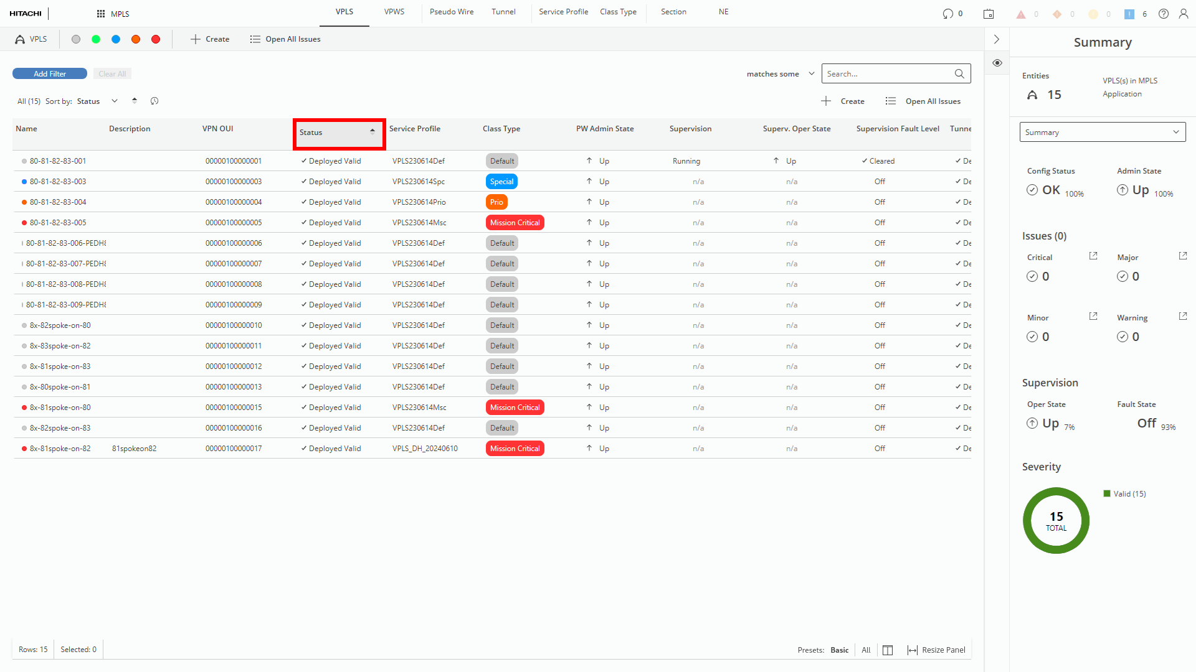Collapse the Summary panel with chevron arrow
Viewport: 1196px width, 672px height.
tap(997, 39)
